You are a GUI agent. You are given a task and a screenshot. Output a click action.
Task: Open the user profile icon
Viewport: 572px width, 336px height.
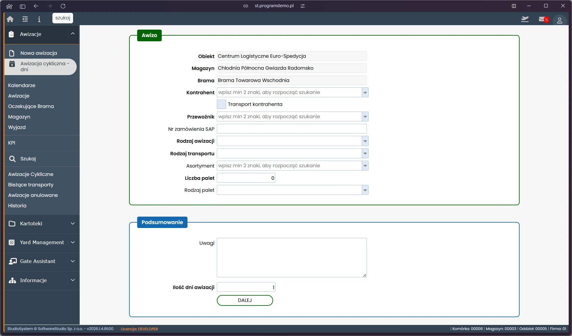[x=559, y=20]
